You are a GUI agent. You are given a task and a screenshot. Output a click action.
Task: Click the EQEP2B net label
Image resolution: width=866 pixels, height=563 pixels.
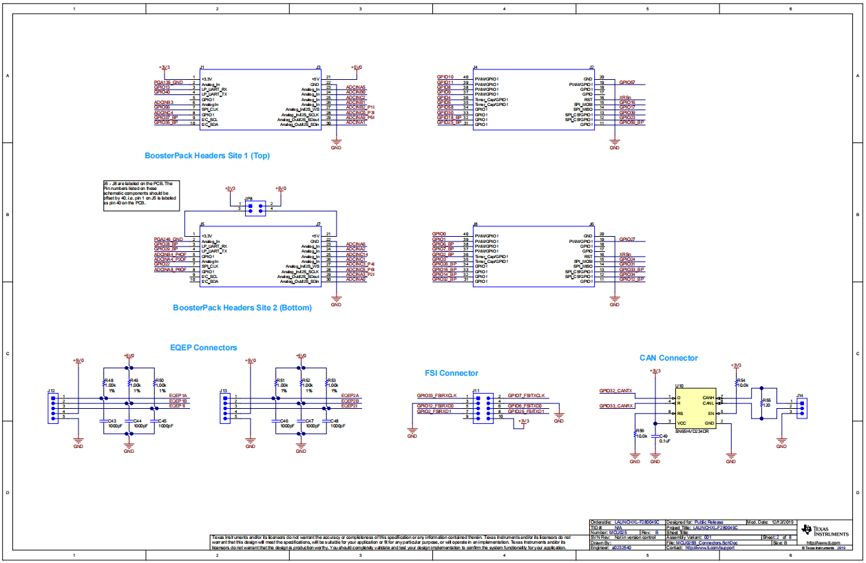(350, 401)
